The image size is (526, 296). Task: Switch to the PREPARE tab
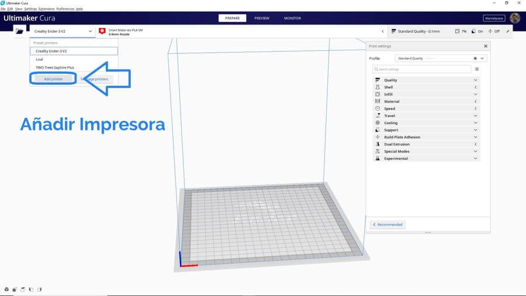tap(232, 18)
